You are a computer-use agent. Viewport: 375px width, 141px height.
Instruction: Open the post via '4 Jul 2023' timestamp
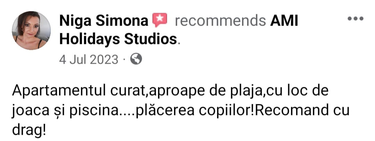click(x=89, y=59)
